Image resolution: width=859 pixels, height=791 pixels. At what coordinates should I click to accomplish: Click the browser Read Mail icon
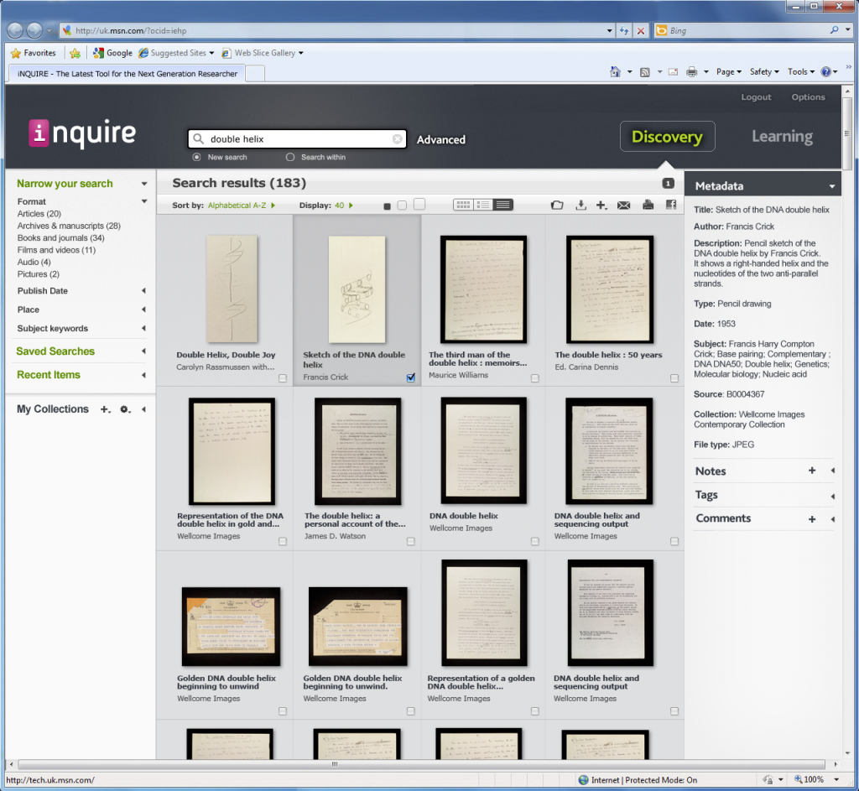click(x=674, y=72)
